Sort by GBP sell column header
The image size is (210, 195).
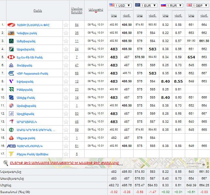204,15
